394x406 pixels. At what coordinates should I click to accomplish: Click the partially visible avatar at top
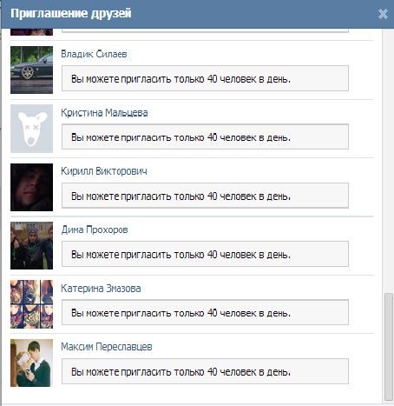[x=32, y=32]
